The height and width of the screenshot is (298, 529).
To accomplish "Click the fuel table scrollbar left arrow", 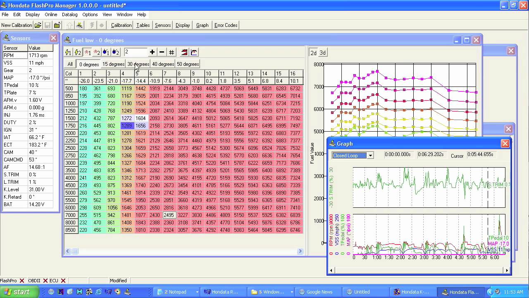I will tap(68, 251).
